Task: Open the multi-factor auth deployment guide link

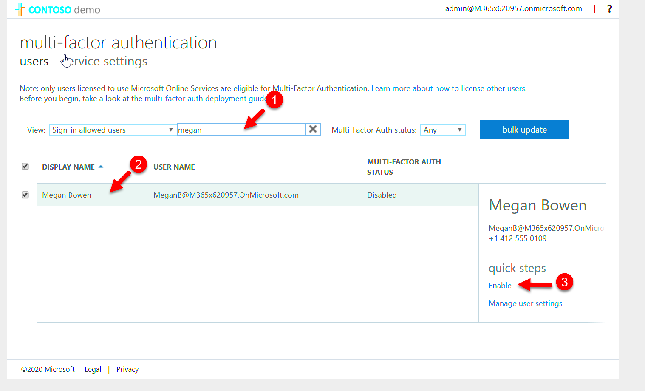Action: click(x=206, y=99)
